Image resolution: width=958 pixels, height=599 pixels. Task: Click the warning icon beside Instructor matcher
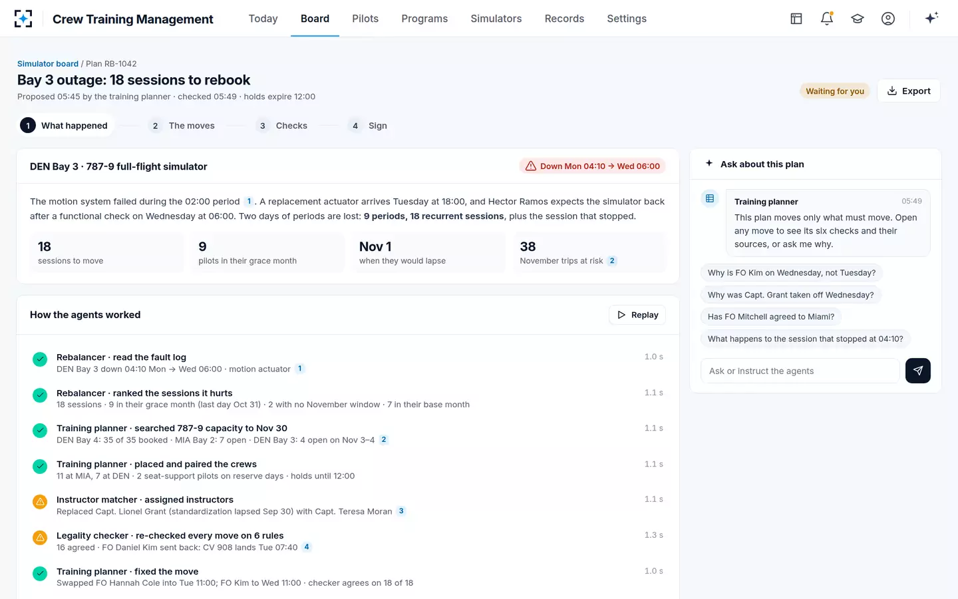pos(40,502)
